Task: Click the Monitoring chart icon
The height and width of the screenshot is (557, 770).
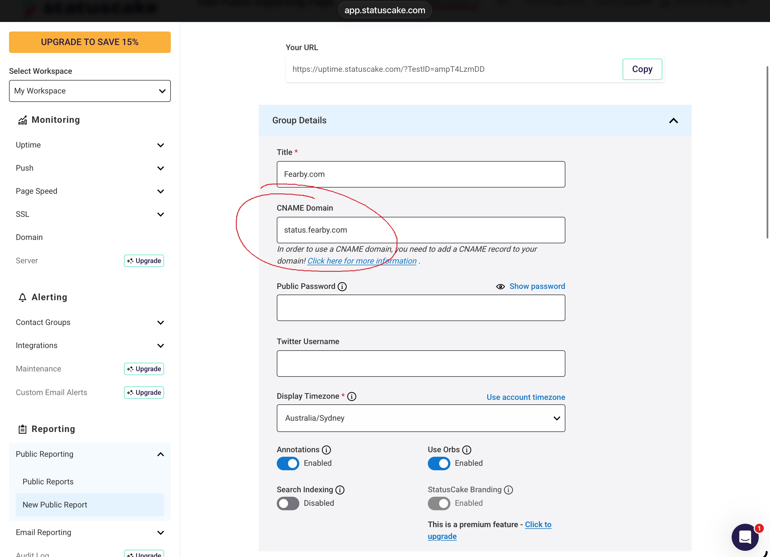Action: point(23,120)
